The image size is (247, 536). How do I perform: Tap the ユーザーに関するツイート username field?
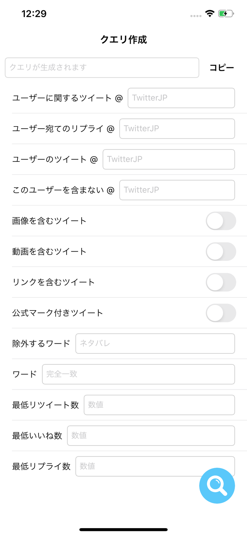181,98
